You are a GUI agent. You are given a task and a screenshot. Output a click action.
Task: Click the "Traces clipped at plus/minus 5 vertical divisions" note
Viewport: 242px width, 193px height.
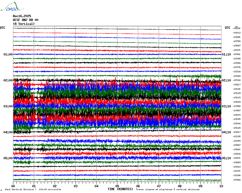click(168, 189)
